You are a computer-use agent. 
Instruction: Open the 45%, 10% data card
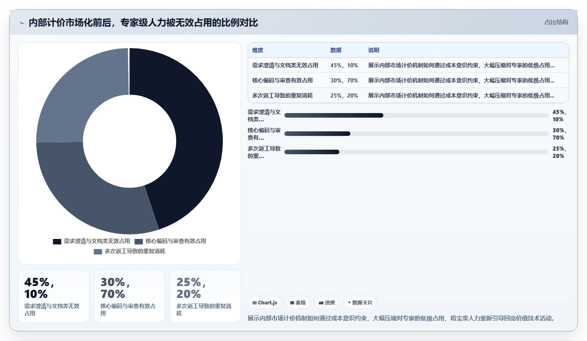54,296
